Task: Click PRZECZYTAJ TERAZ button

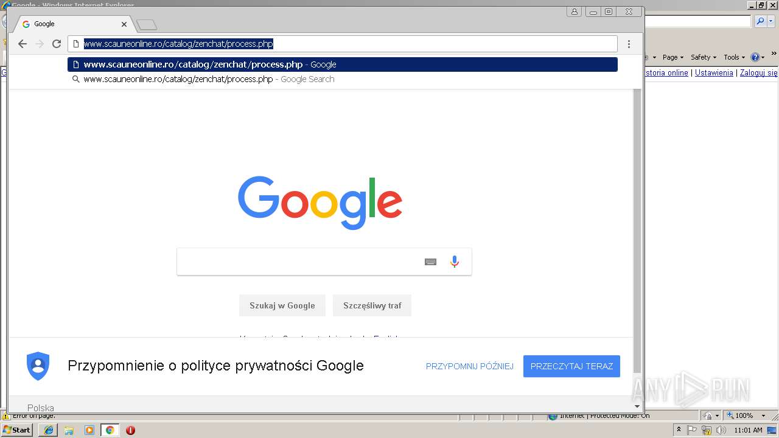Action: click(571, 366)
